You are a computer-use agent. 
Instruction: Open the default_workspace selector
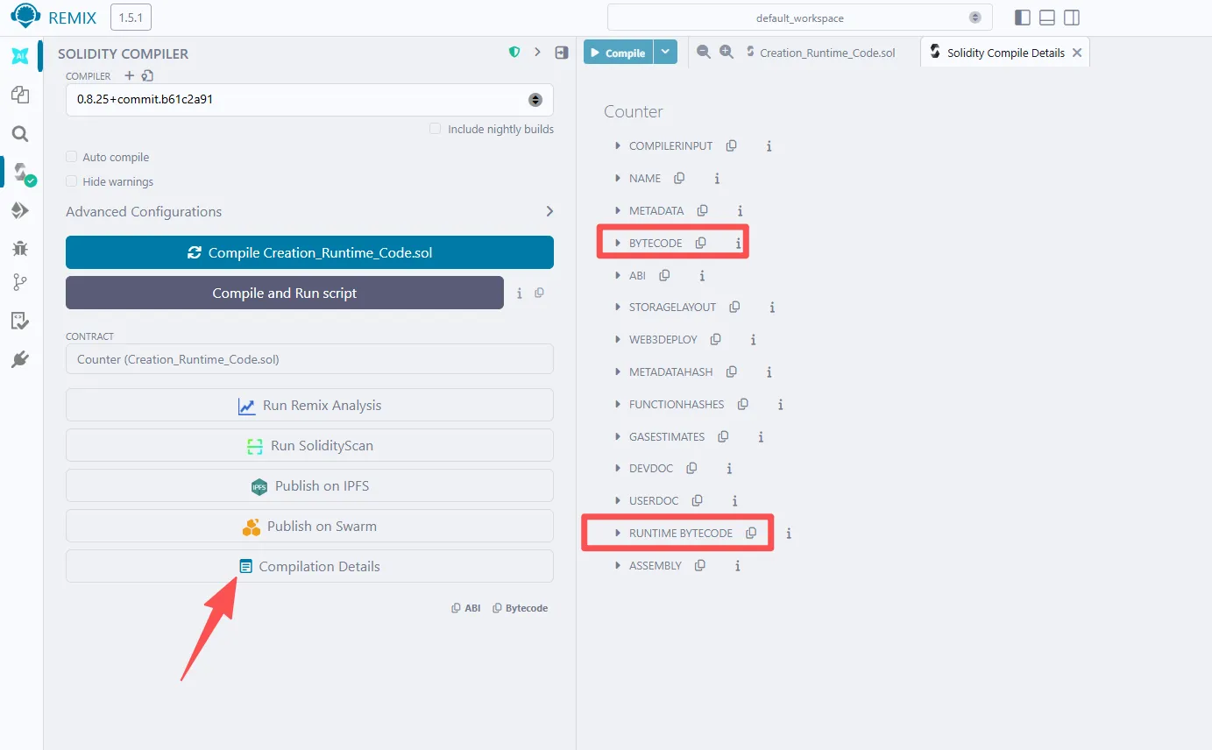799,18
